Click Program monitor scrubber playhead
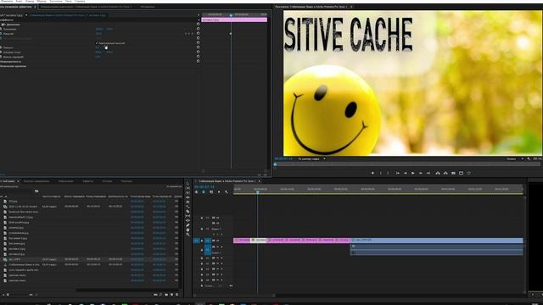The height and width of the screenshot is (305, 543). [x=275, y=164]
